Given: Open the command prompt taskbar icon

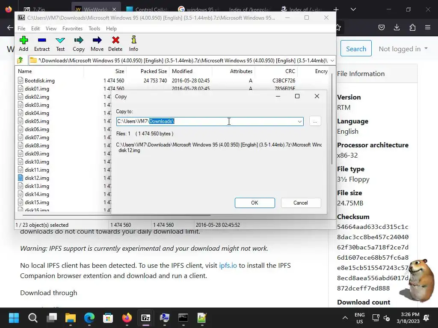Looking at the screenshot, I should 183,318.
